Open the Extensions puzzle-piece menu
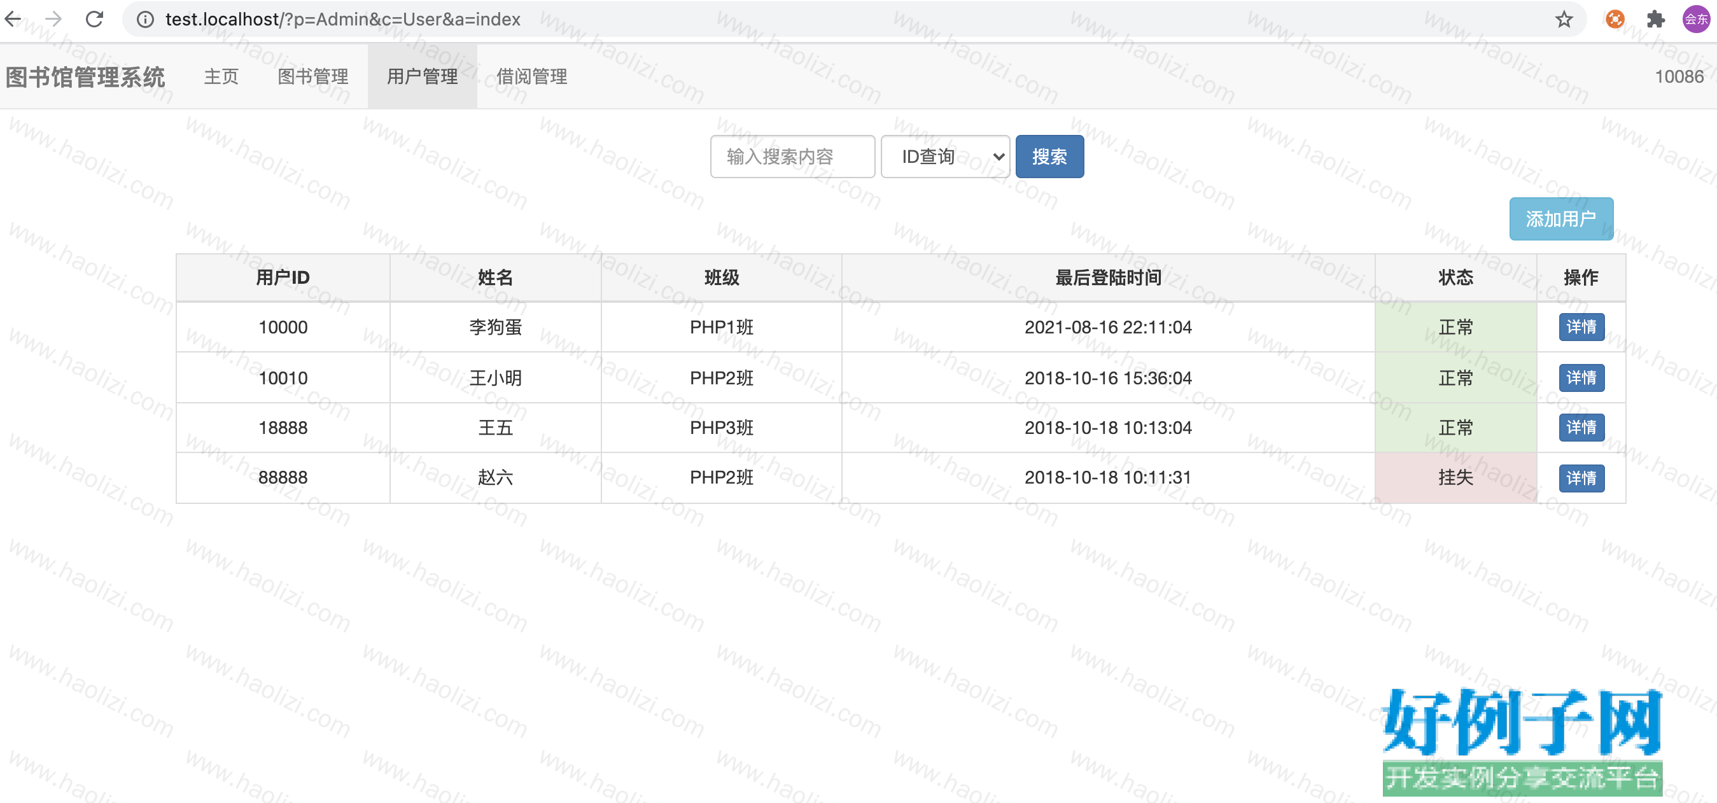The width and height of the screenshot is (1717, 803). (x=1656, y=19)
